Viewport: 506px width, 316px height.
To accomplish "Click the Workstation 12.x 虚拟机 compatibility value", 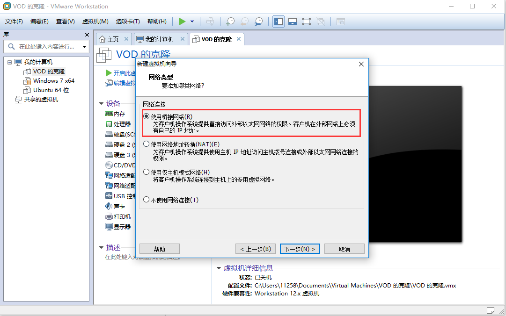I will 287,294.
